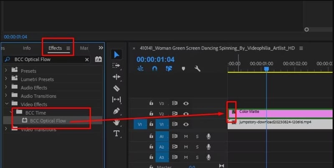This screenshot has width=334, height=168.
Task: Hide track V3 output eye
Action: click(186, 103)
